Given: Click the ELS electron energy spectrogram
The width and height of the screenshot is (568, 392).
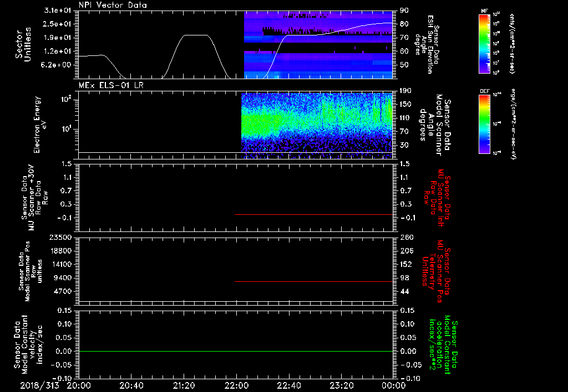Looking at the screenshot, I should pos(317,126).
